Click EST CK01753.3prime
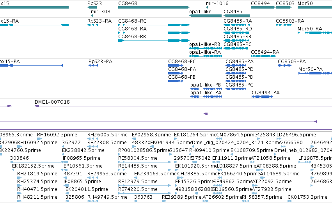Screen dimensions: 332x203 click(x=307, y=198)
